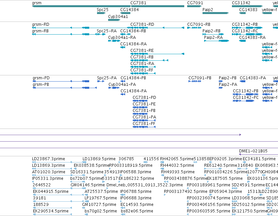The width and height of the screenshot is (278, 216).
Task: Click the EP09205.3prime EST label
Action: [x=225, y=159]
